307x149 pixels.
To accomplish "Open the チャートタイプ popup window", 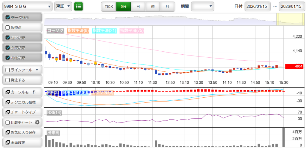I will (x=22, y=112).
